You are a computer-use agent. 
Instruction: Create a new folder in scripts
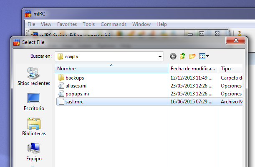(192, 56)
